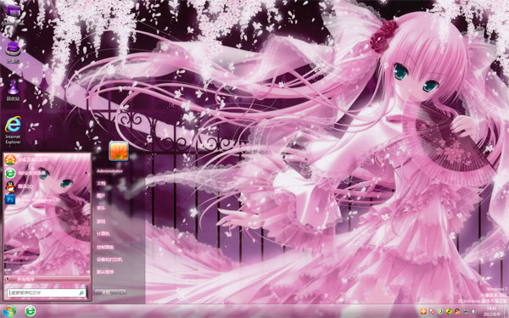Launch Adobe Photoshop CS5 from Start menu
Screen dimensions: 509x318
[47, 199]
